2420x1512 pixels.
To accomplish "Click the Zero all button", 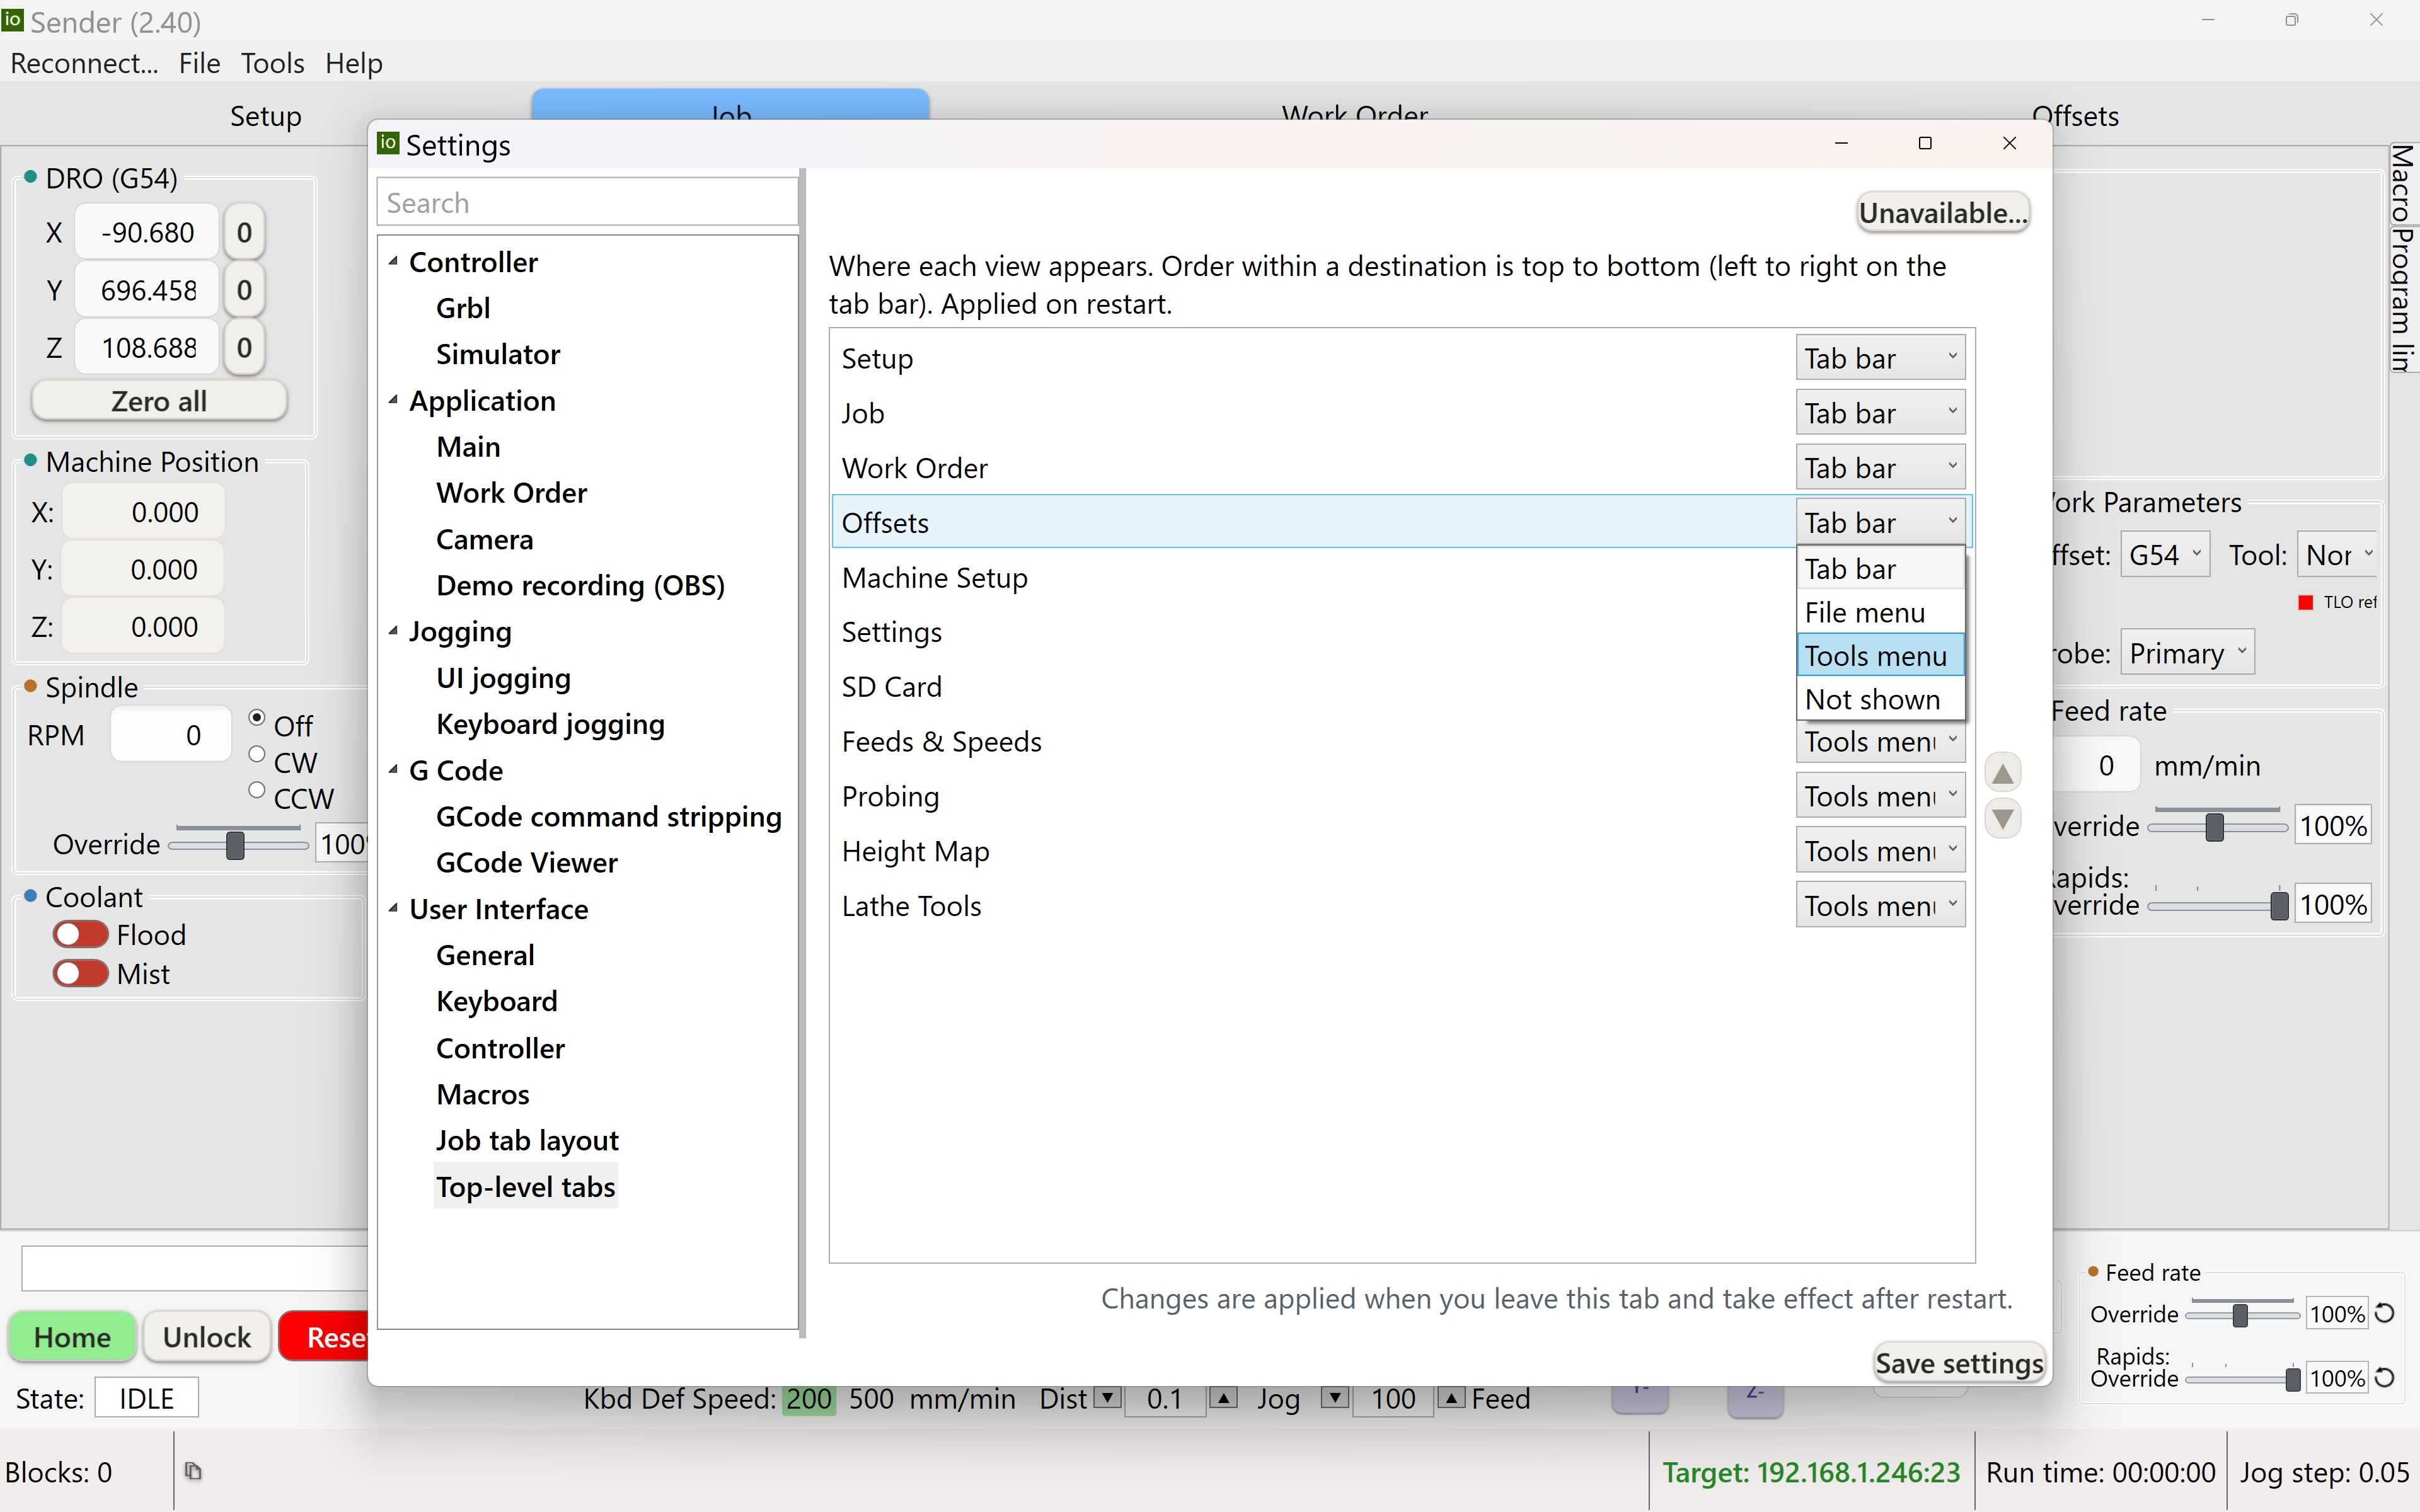I will [159, 401].
